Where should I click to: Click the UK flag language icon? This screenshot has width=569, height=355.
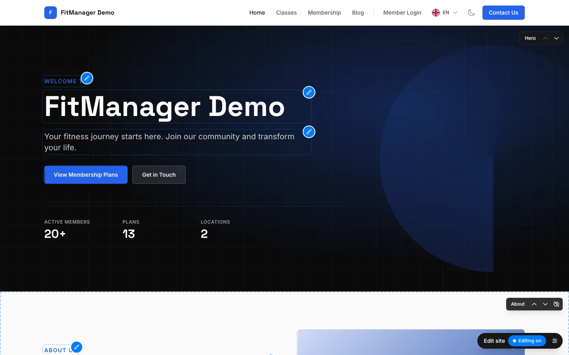[436, 13]
